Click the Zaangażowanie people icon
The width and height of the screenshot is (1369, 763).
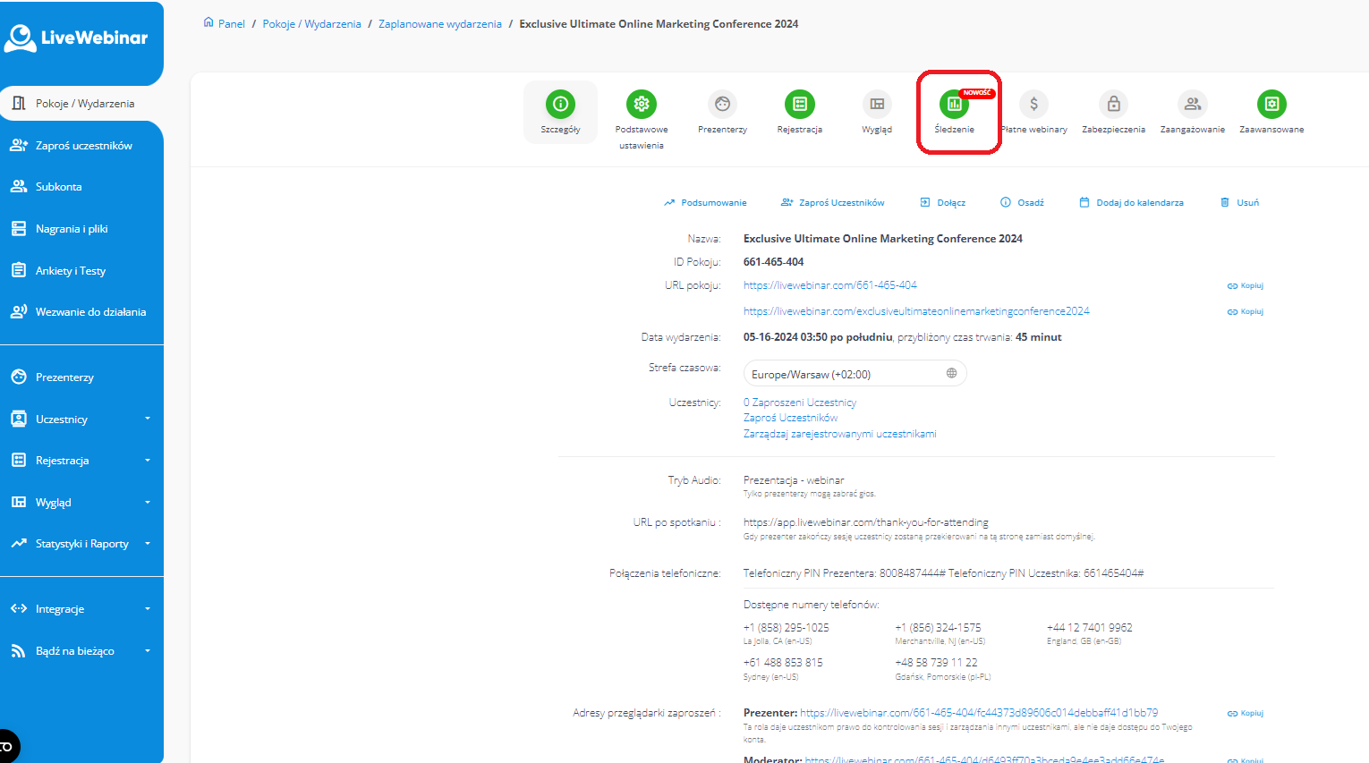pos(1192,105)
